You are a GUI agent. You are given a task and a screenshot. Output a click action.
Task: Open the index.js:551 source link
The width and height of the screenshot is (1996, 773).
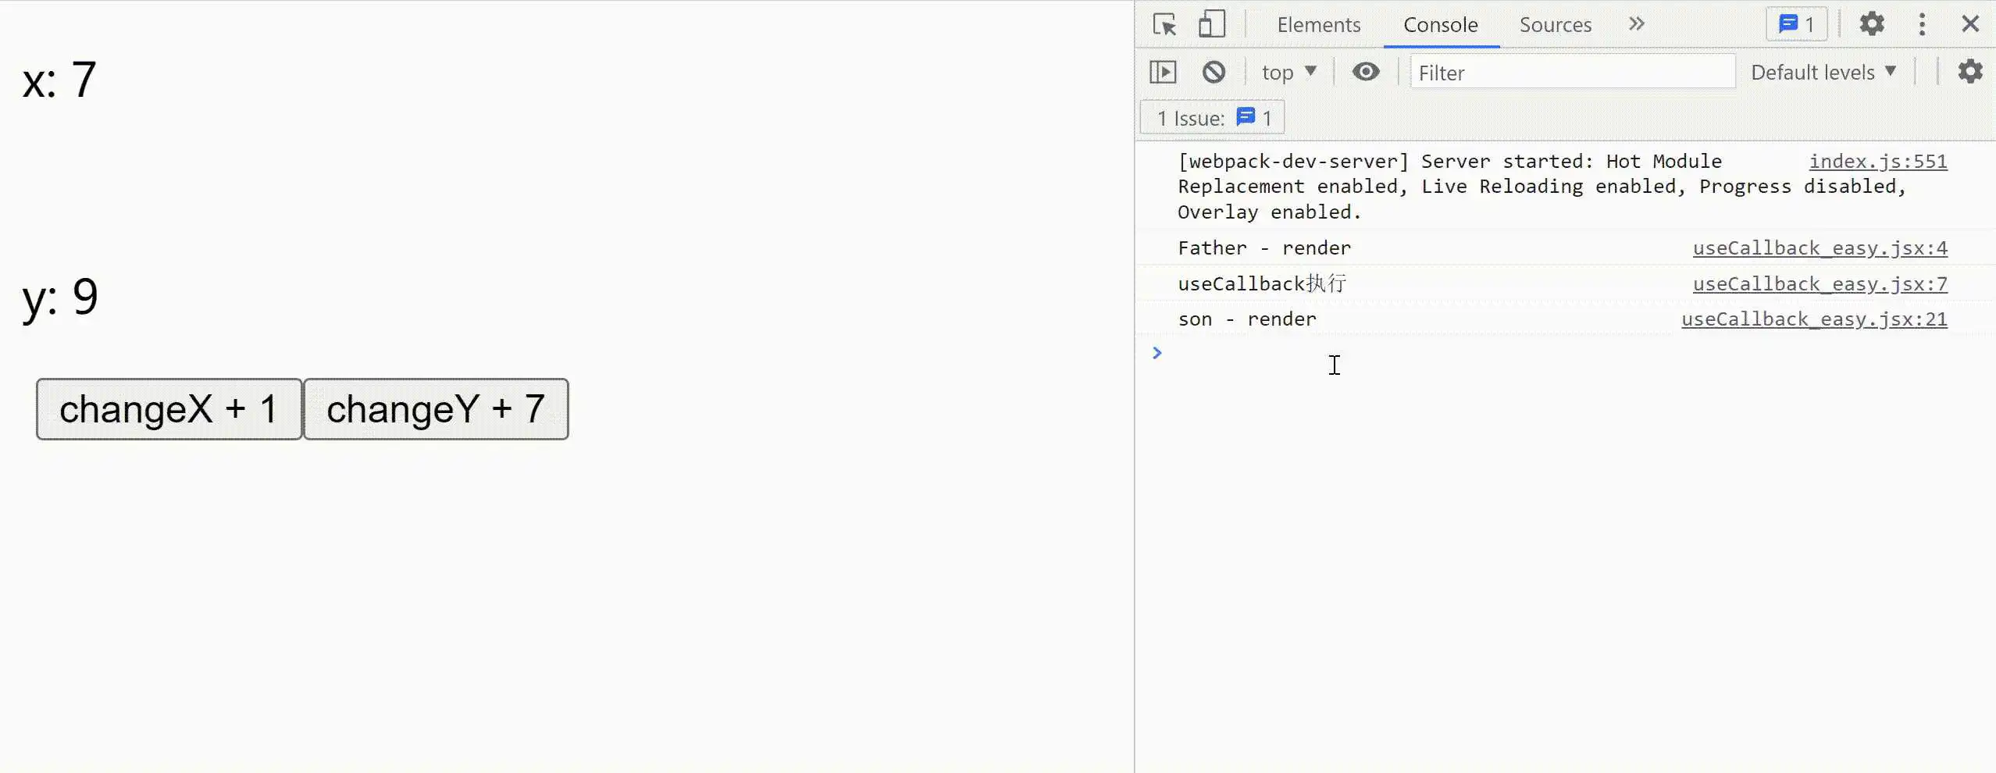(x=1877, y=162)
